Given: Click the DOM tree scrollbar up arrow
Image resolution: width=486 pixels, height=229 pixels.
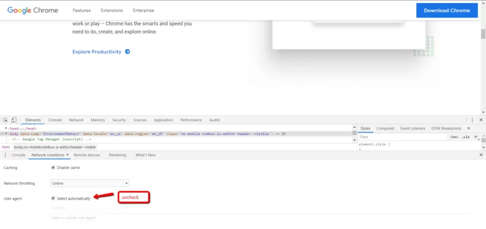Looking at the screenshot, I should pos(354,127).
